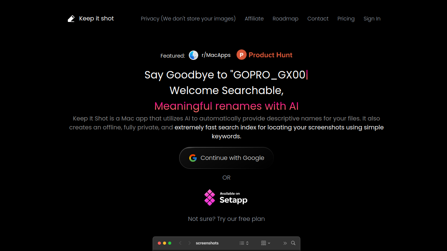Click the Finder back arrow

point(180,243)
